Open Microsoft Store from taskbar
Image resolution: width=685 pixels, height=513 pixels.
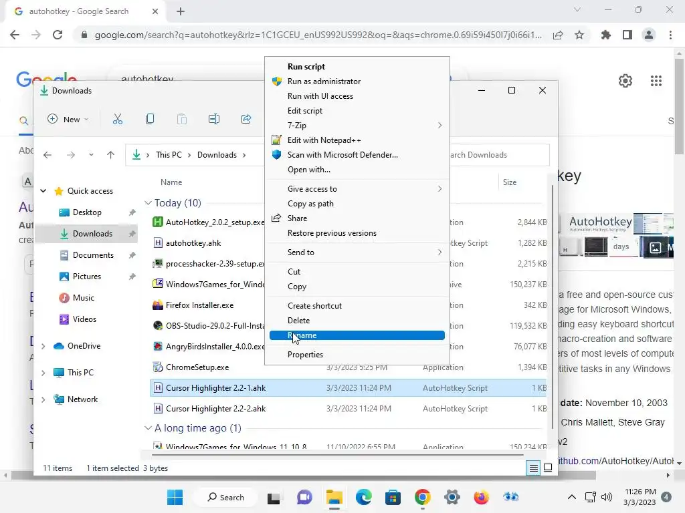coord(393,497)
